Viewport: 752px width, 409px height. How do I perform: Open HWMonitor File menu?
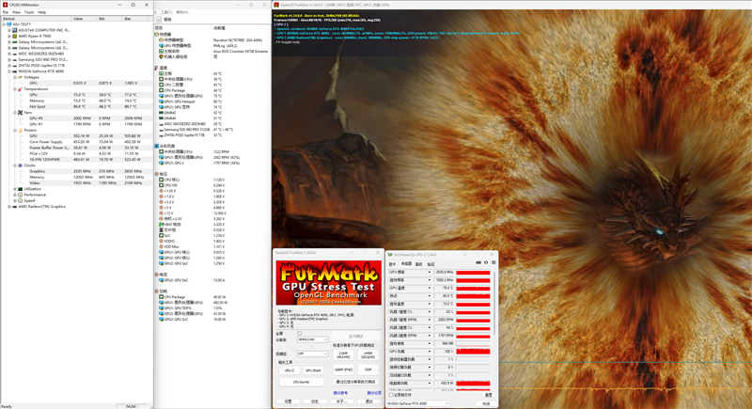(x=6, y=12)
